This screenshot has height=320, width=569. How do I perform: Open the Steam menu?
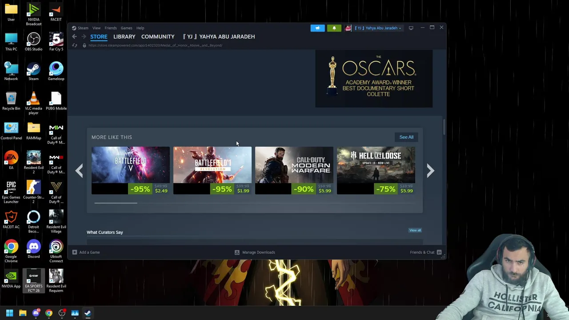click(x=83, y=28)
